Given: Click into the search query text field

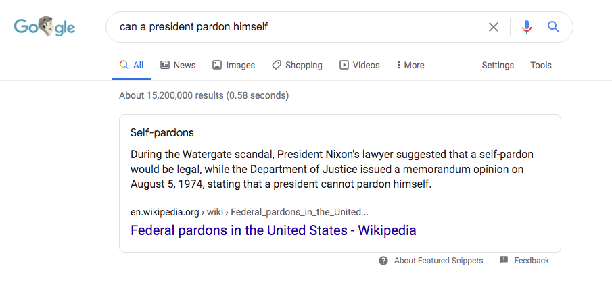Looking at the screenshot, I should [x=297, y=27].
